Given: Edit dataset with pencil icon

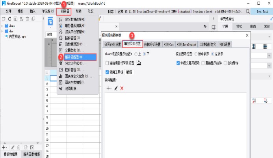Looking at the screenshot, I should pyautogui.click(x=13, y=147).
